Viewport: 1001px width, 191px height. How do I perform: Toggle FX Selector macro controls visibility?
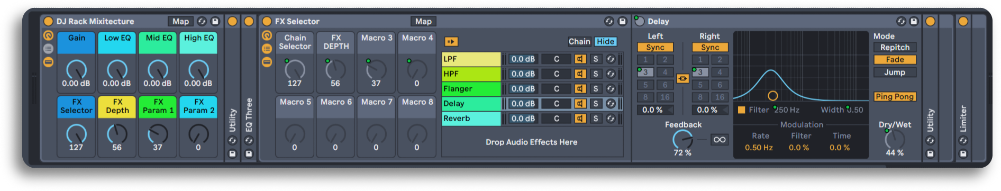[267, 35]
